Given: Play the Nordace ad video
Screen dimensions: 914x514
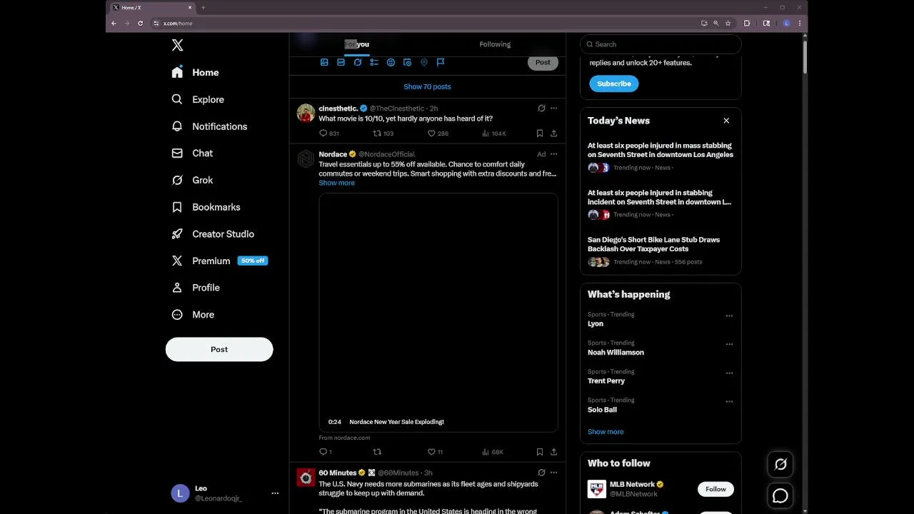Looking at the screenshot, I should pyautogui.click(x=438, y=312).
